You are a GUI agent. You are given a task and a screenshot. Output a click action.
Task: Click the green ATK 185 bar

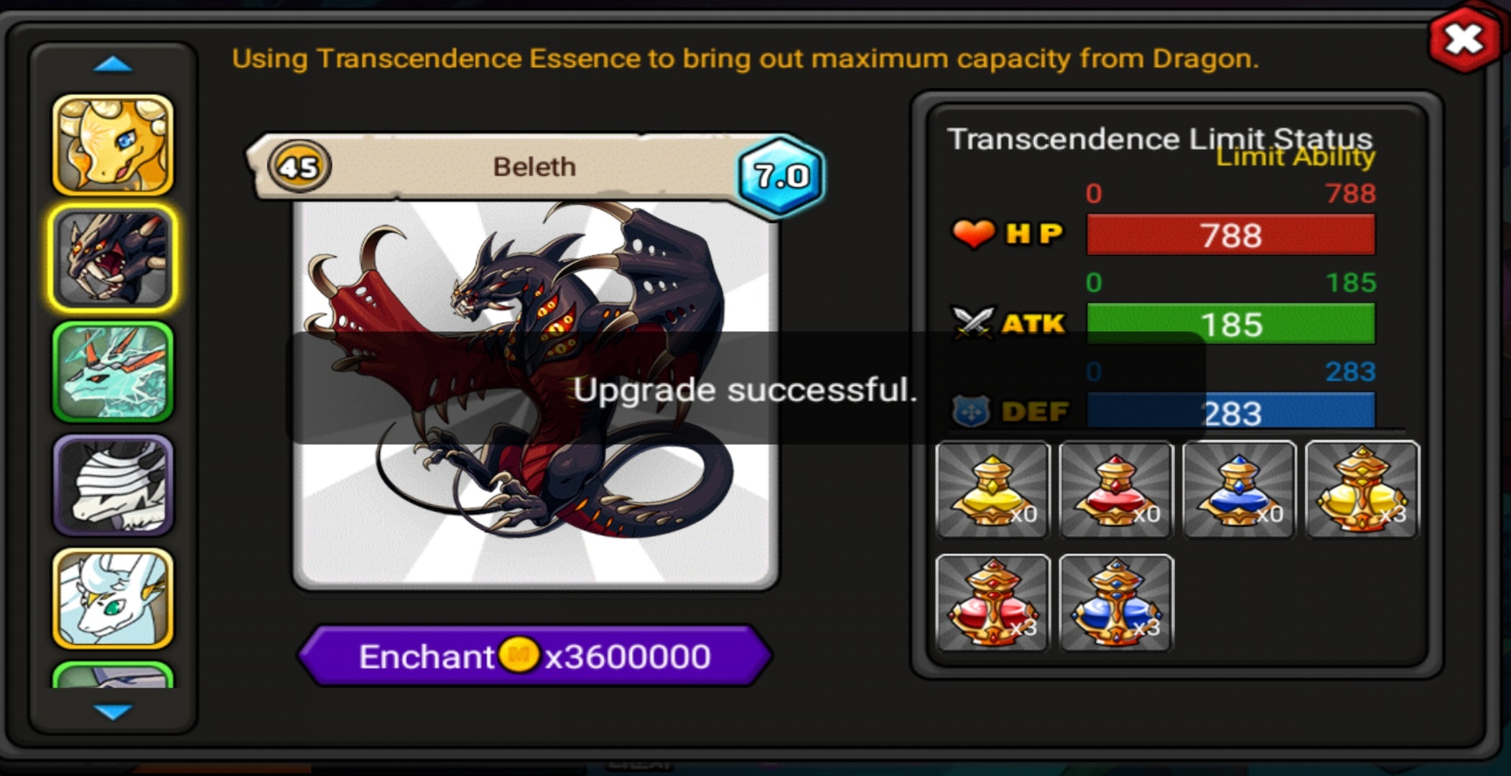pyautogui.click(x=1231, y=324)
